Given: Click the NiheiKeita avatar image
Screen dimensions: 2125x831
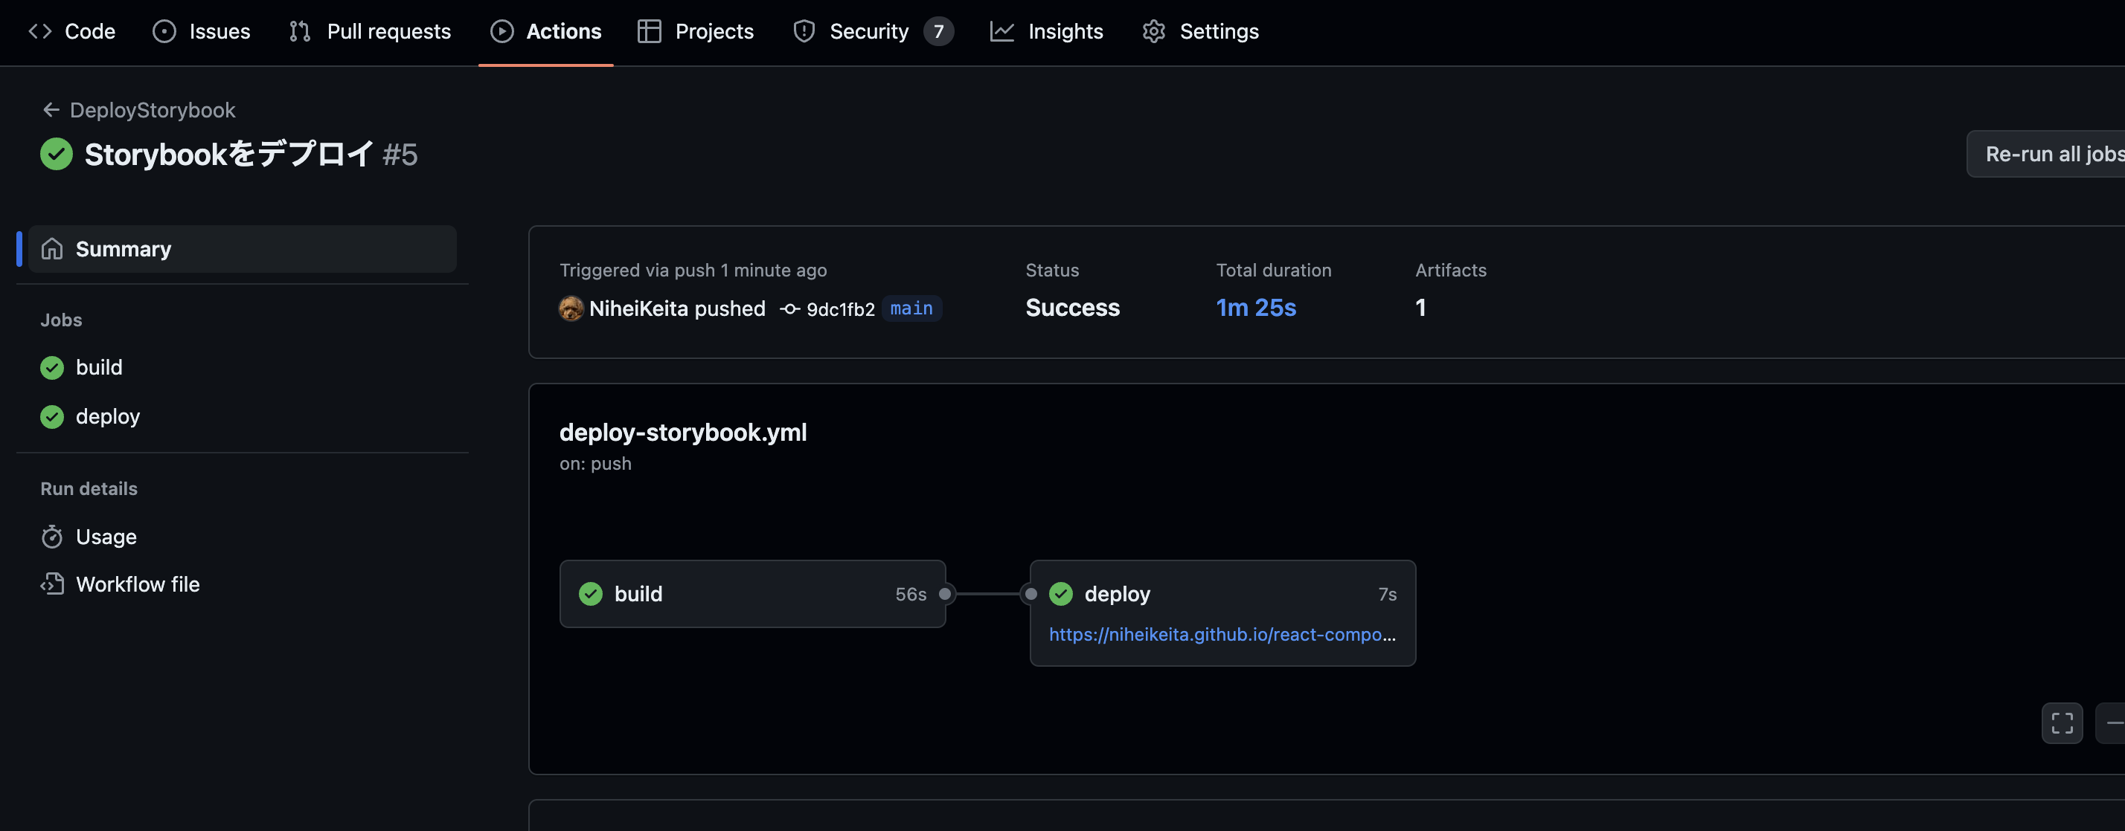Looking at the screenshot, I should point(571,308).
